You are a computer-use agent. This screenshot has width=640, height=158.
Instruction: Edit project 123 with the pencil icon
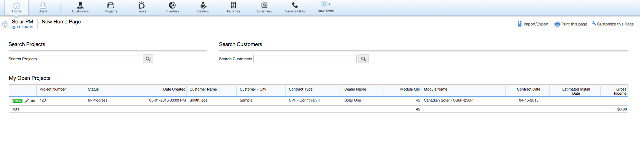(27, 101)
